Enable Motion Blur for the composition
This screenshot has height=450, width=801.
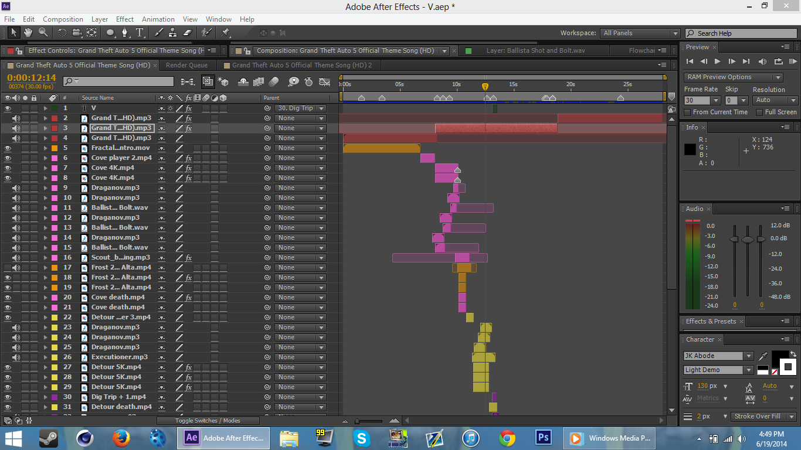tap(274, 81)
